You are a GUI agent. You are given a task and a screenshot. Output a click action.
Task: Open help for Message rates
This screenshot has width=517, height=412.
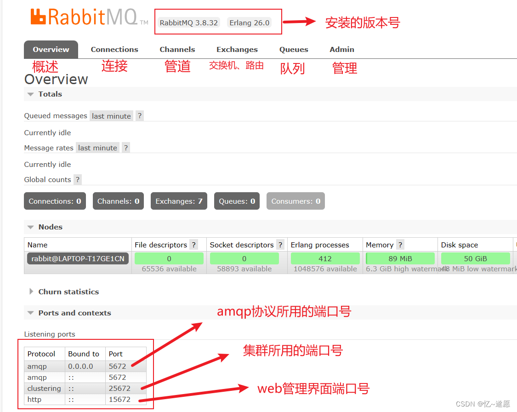click(126, 148)
